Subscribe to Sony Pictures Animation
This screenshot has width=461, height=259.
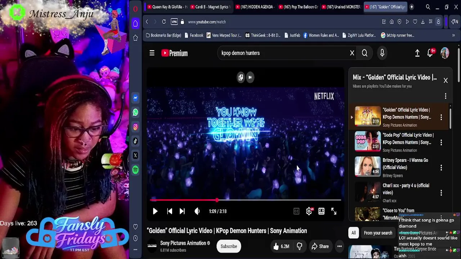tap(229, 246)
